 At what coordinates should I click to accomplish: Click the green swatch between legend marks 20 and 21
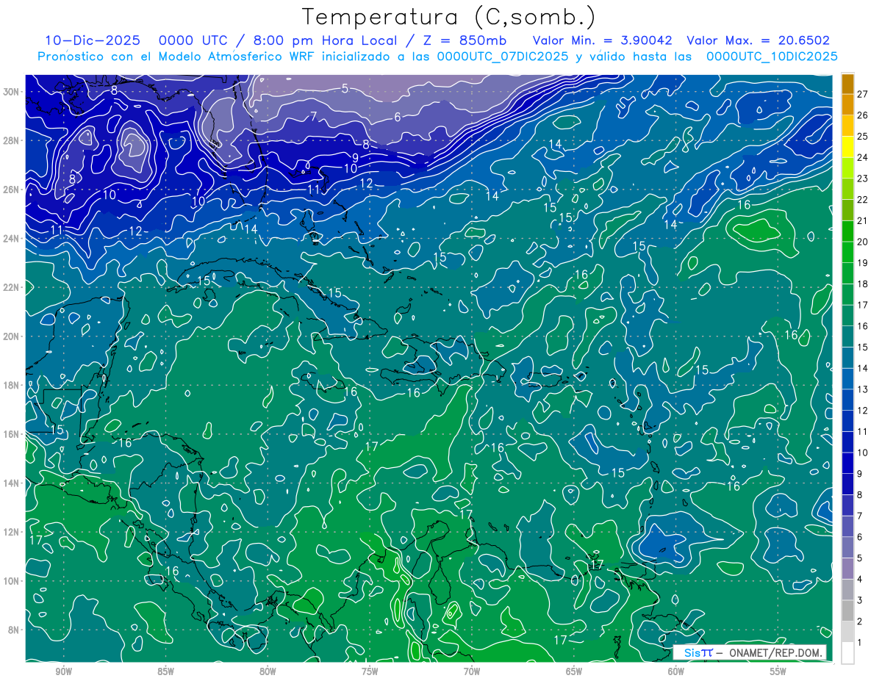point(848,231)
